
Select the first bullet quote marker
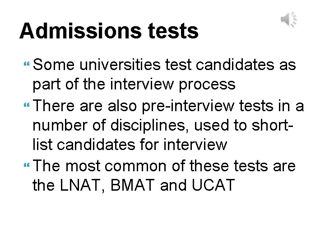(x=27, y=64)
